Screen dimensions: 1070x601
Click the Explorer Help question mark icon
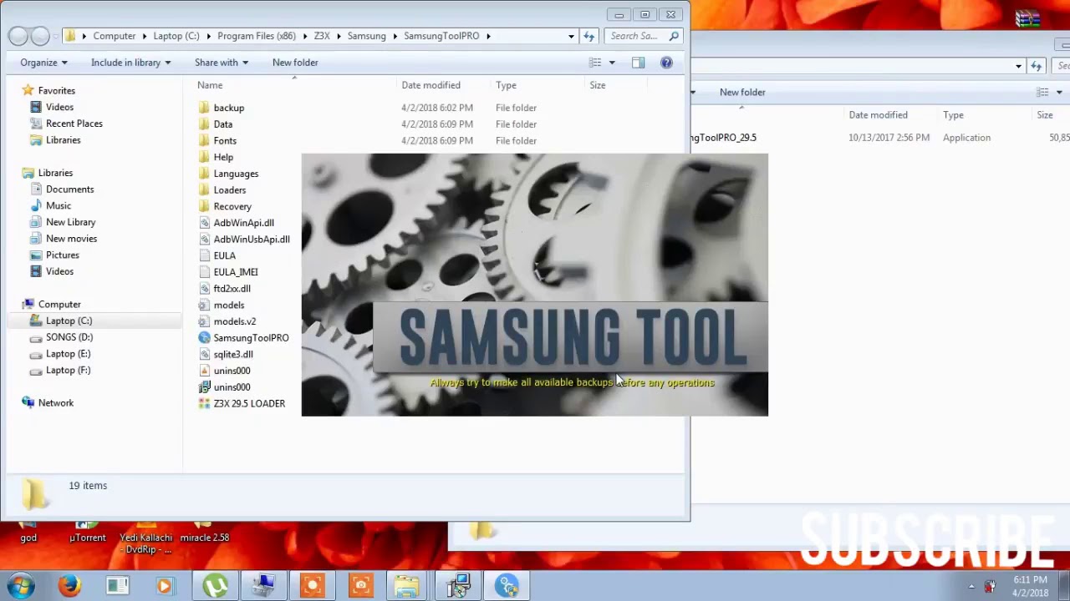[666, 63]
